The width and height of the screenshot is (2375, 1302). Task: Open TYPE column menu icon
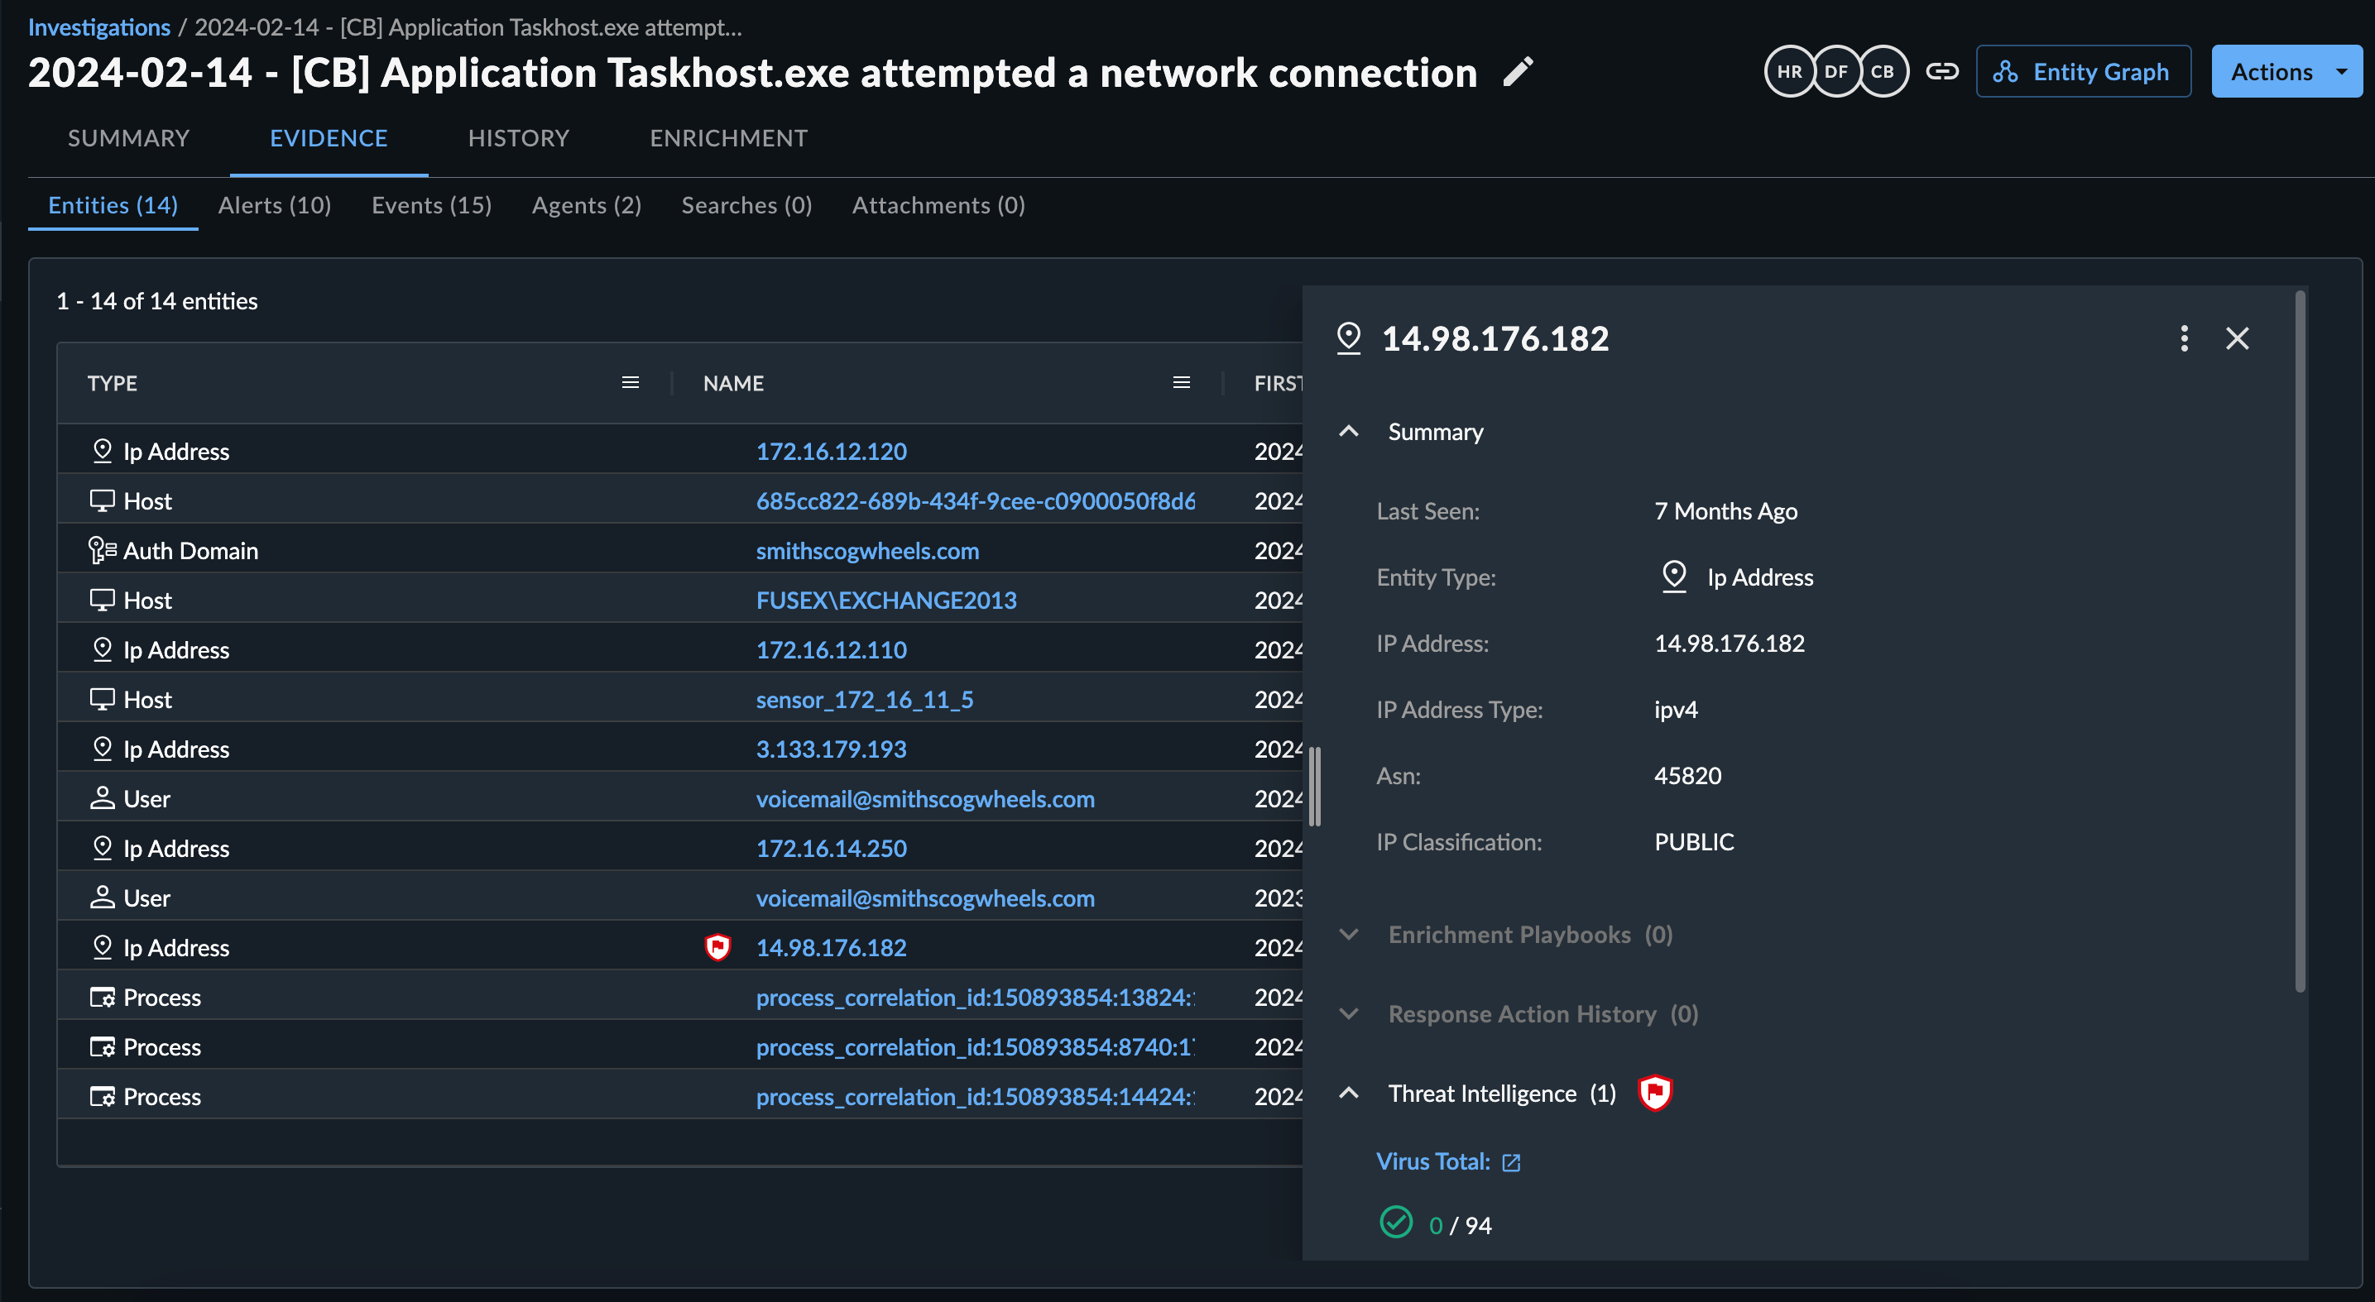point(631,382)
